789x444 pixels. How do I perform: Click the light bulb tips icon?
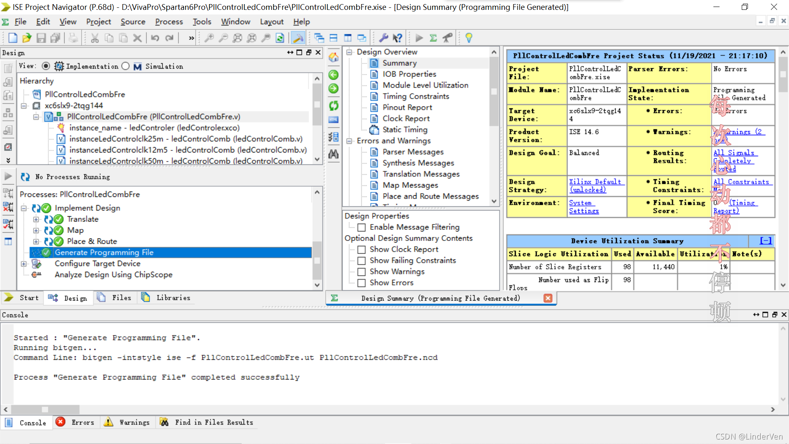tap(468, 38)
